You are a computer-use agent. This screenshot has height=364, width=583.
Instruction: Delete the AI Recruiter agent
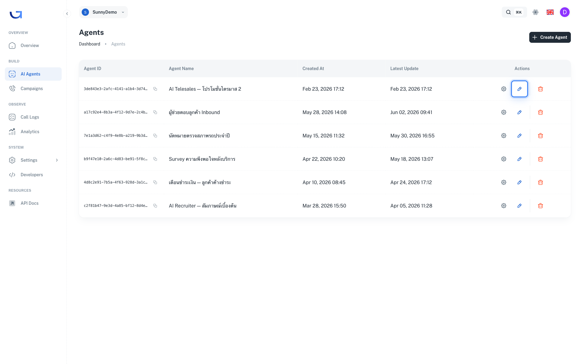point(540,206)
